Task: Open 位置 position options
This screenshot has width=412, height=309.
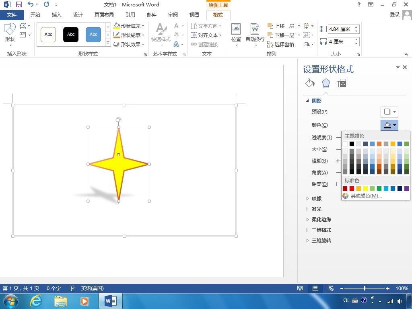Action: click(236, 35)
